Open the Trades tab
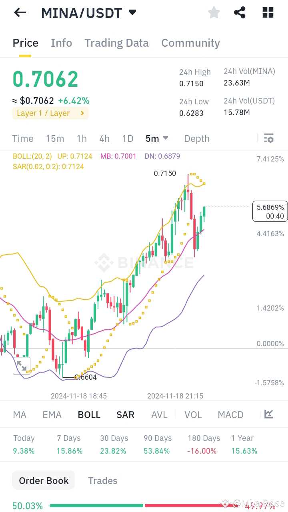 coord(102,480)
